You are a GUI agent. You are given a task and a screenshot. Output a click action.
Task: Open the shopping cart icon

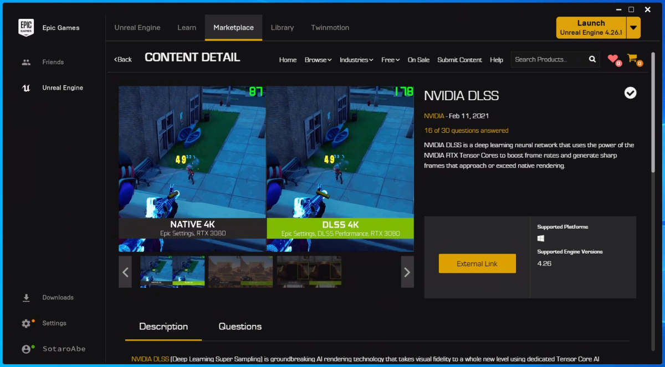coord(632,59)
